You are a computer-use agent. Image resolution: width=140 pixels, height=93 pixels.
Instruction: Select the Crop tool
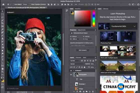(x=2, y=23)
